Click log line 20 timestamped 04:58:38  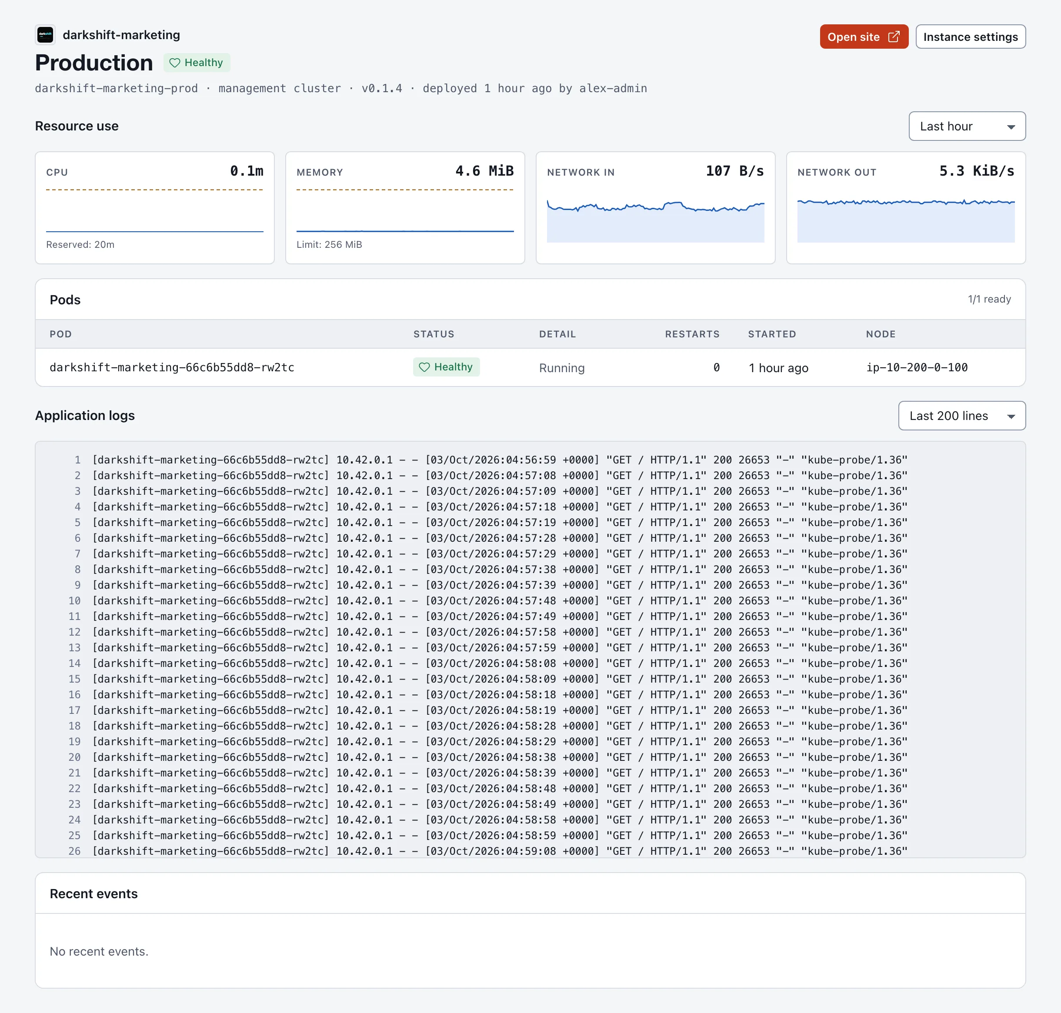(x=500, y=758)
